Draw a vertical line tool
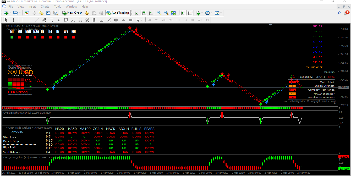Image resolution: width=351 pixels, height=176 pixels. point(23,20)
